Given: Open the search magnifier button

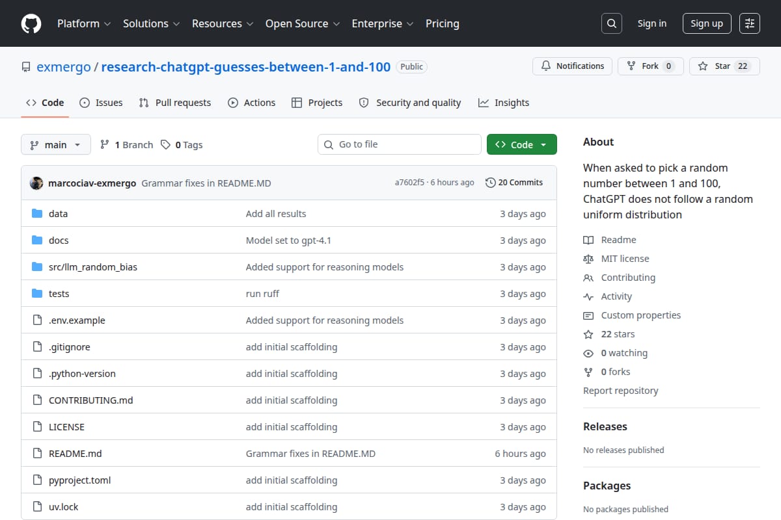Looking at the screenshot, I should tap(611, 23).
